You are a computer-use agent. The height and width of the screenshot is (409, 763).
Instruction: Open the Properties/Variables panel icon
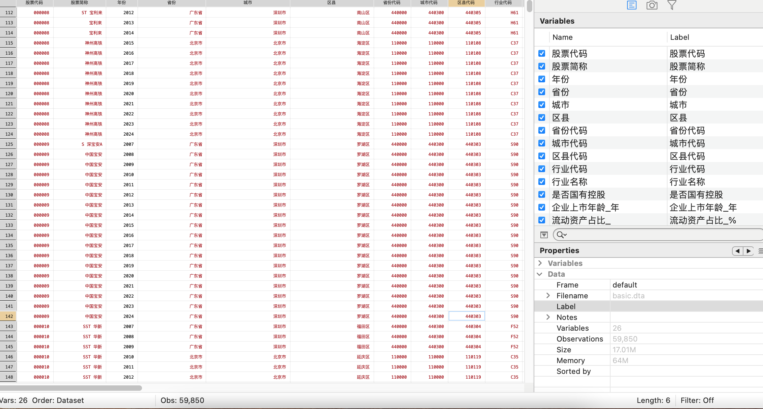click(631, 5)
